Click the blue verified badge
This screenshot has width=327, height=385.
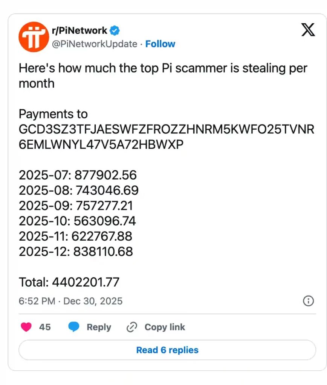point(115,30)
